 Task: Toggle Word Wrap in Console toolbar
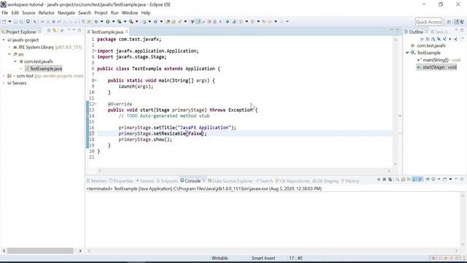point(409,179)
